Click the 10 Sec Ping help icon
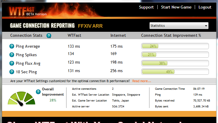The width and height of the screenshot is (218, 123). pyautogui.click(x=12, y=72)
